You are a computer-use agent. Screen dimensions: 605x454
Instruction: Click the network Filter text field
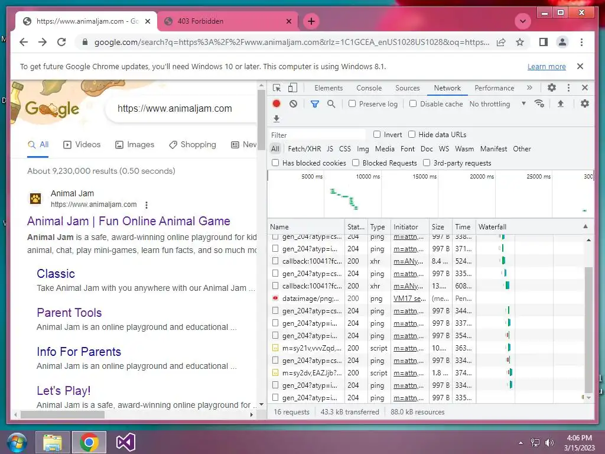[317, 135]
